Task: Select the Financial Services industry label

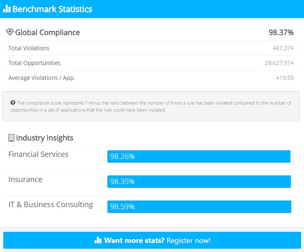Action: [39, 154]
